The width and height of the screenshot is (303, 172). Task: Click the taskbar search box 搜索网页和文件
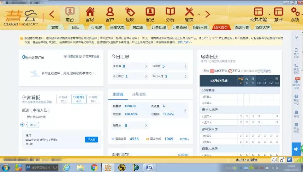(42, 168)
